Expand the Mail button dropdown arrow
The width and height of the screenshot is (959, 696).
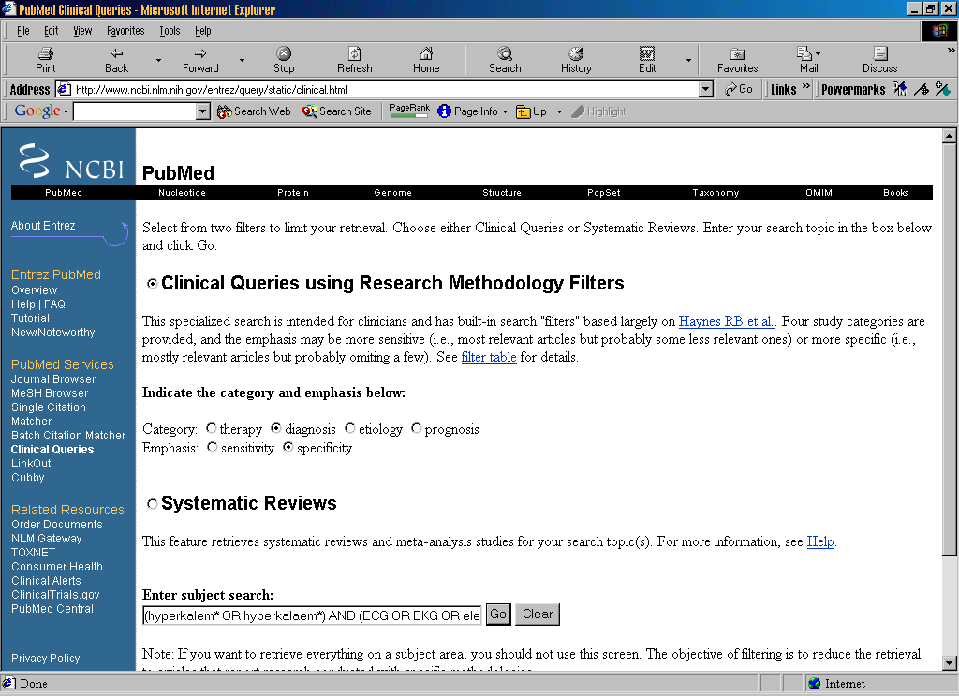[x=819, y=53]
